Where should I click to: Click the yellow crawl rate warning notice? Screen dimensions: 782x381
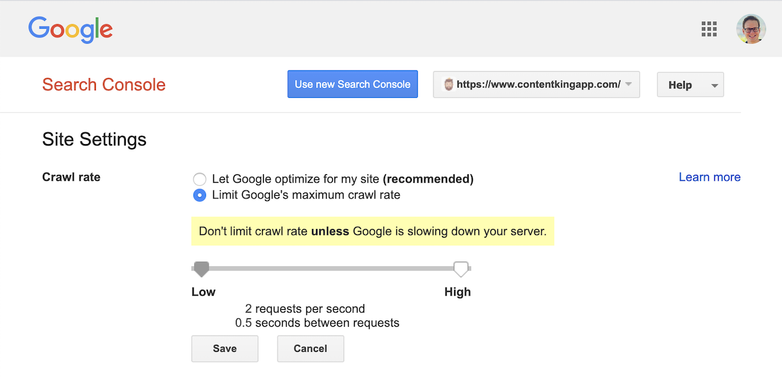click(373, 231)
